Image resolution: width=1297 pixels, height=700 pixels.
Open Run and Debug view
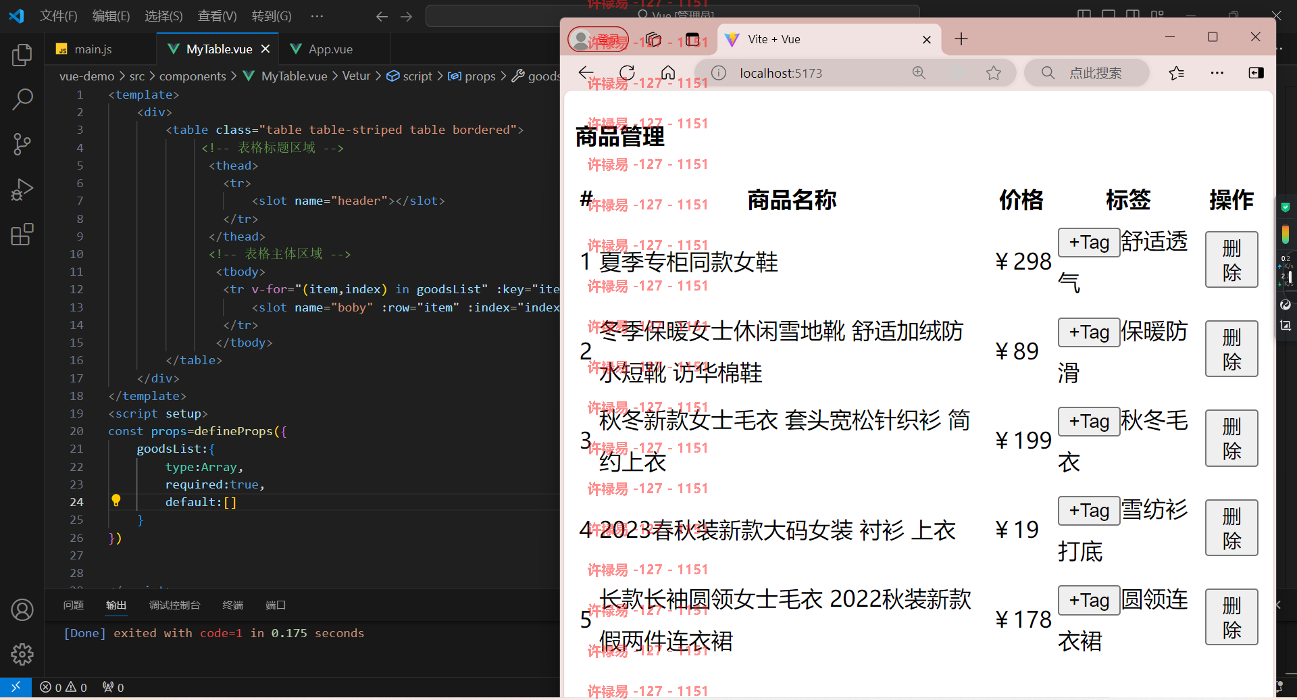(22, 189)
